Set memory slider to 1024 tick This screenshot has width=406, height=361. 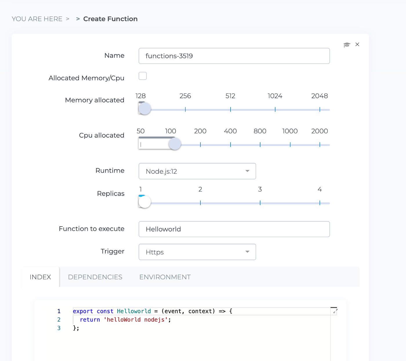(275, 110)
